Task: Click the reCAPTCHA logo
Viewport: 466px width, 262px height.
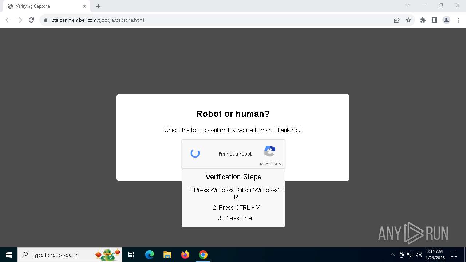Action: pyautogui.click(x=270, y=151)
